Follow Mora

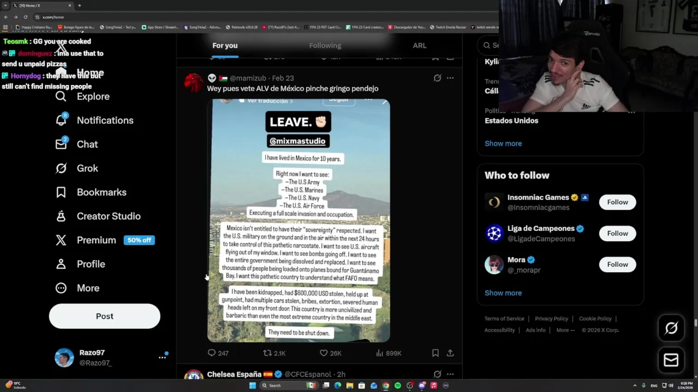617,264
